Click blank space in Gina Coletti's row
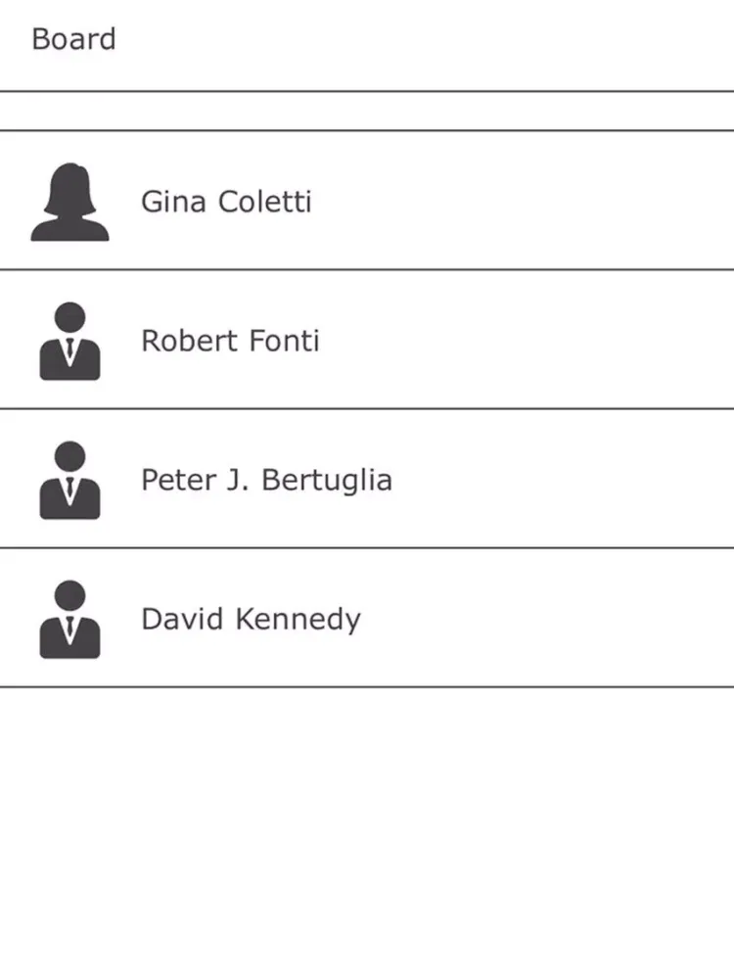Image resolution: width=734 pixels, height=979 pixels. [548, 202]
